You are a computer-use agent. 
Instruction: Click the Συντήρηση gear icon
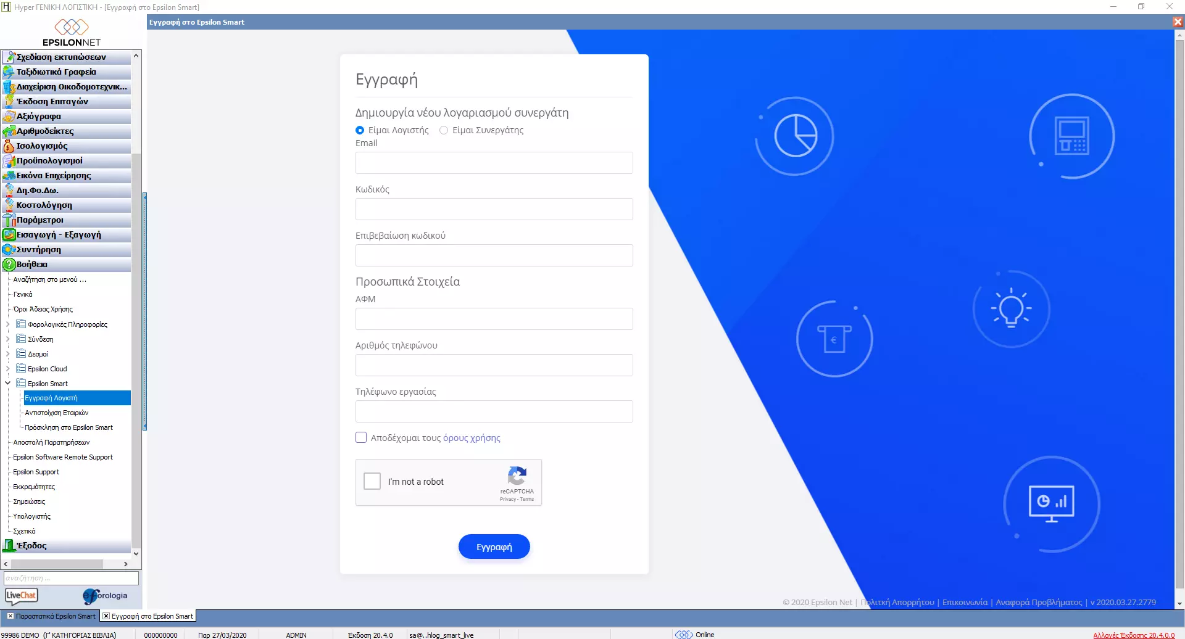tap(9, 250)
